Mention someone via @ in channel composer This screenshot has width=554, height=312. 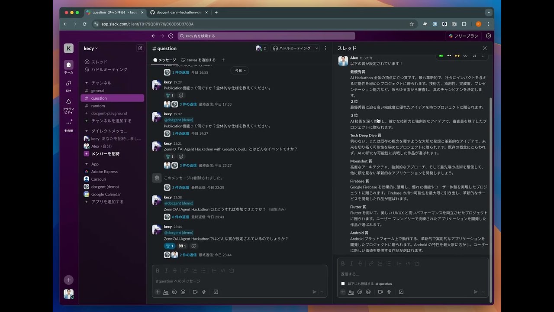(183, 292)
